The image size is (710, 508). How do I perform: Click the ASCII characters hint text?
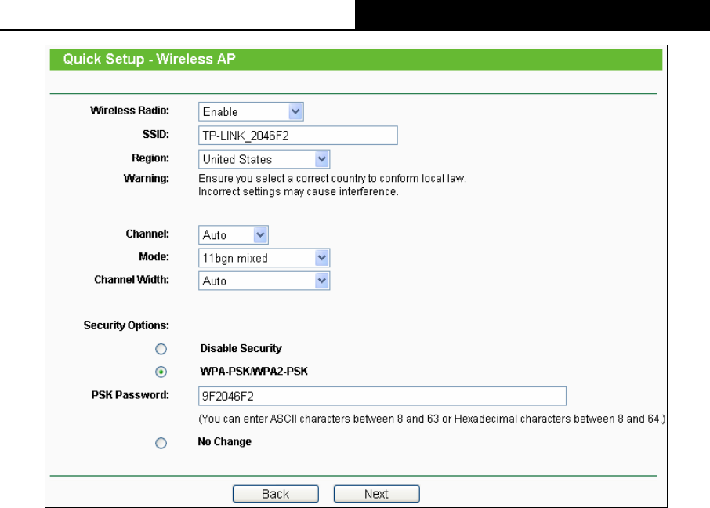432,419
